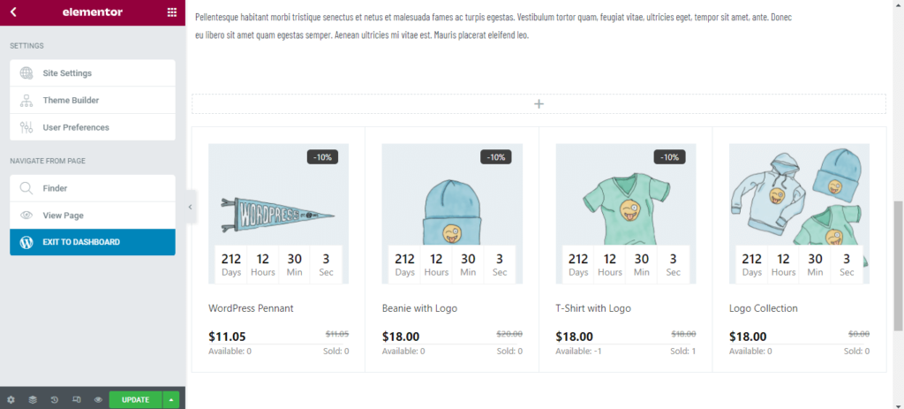Click the plus to add new section

(x=539, y=104)
